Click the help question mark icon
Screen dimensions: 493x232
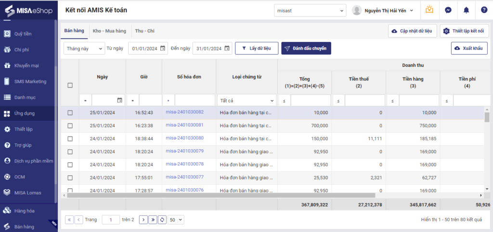point(484,10)
